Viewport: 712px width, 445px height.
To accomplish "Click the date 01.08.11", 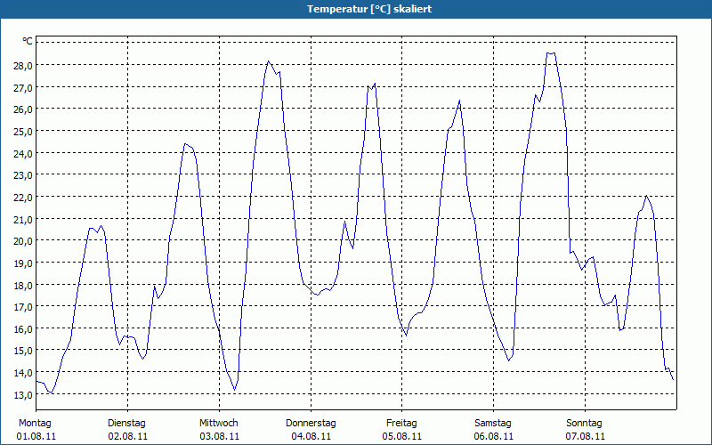I will [36, 437].
